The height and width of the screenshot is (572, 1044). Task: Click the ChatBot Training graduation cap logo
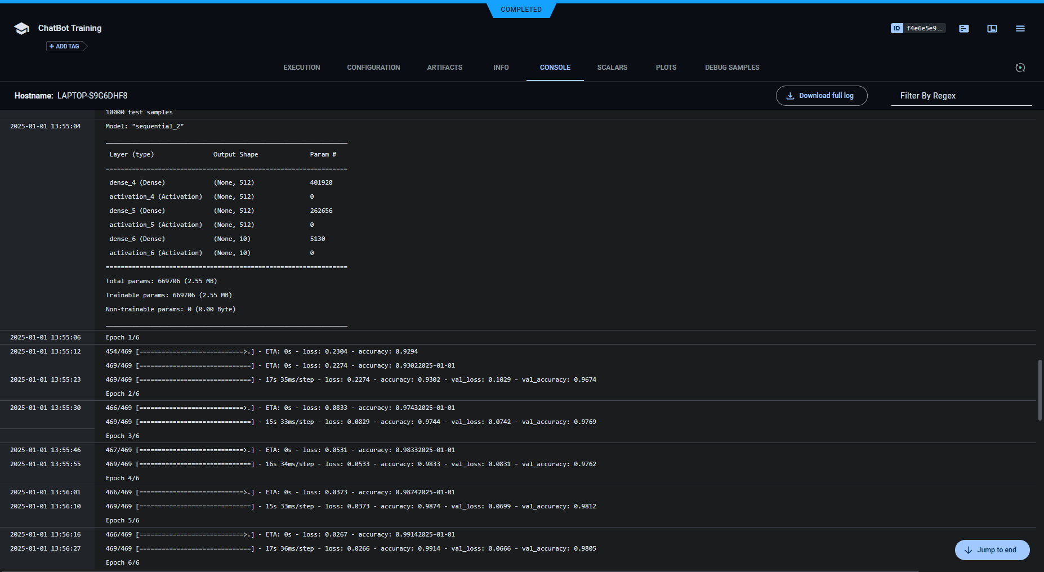coord(21,28)
